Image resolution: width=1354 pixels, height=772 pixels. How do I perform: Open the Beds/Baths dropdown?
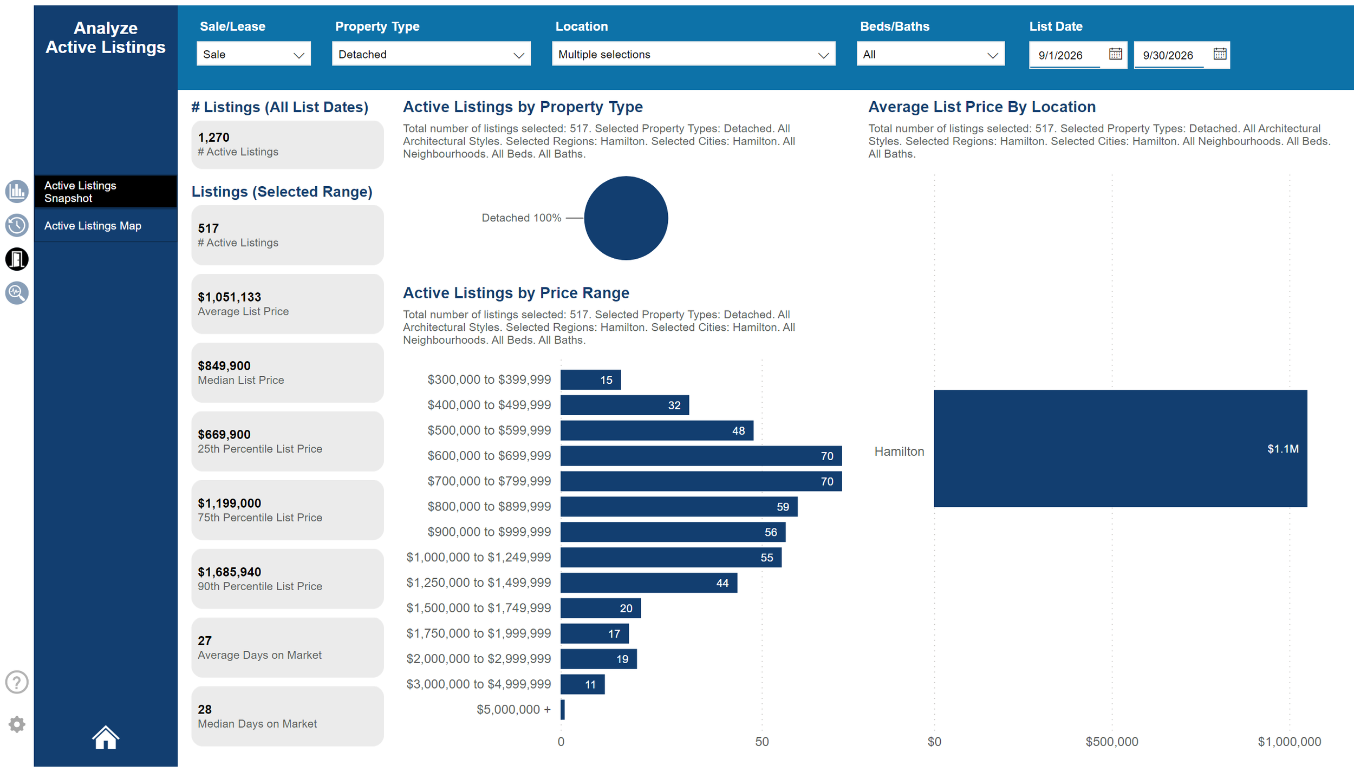(930, 54)
